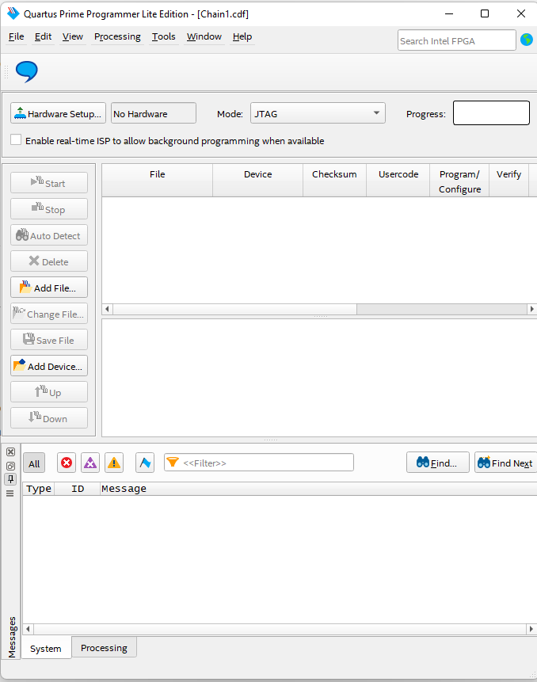Screen dimensions: 537x682
Task: Click the Delete button
Action: (49, 261)
